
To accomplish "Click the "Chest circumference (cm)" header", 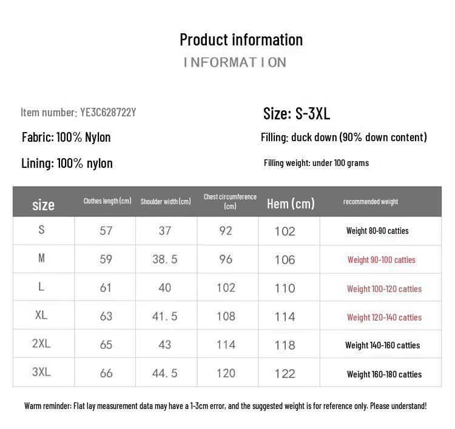I will tap(230, 201).
